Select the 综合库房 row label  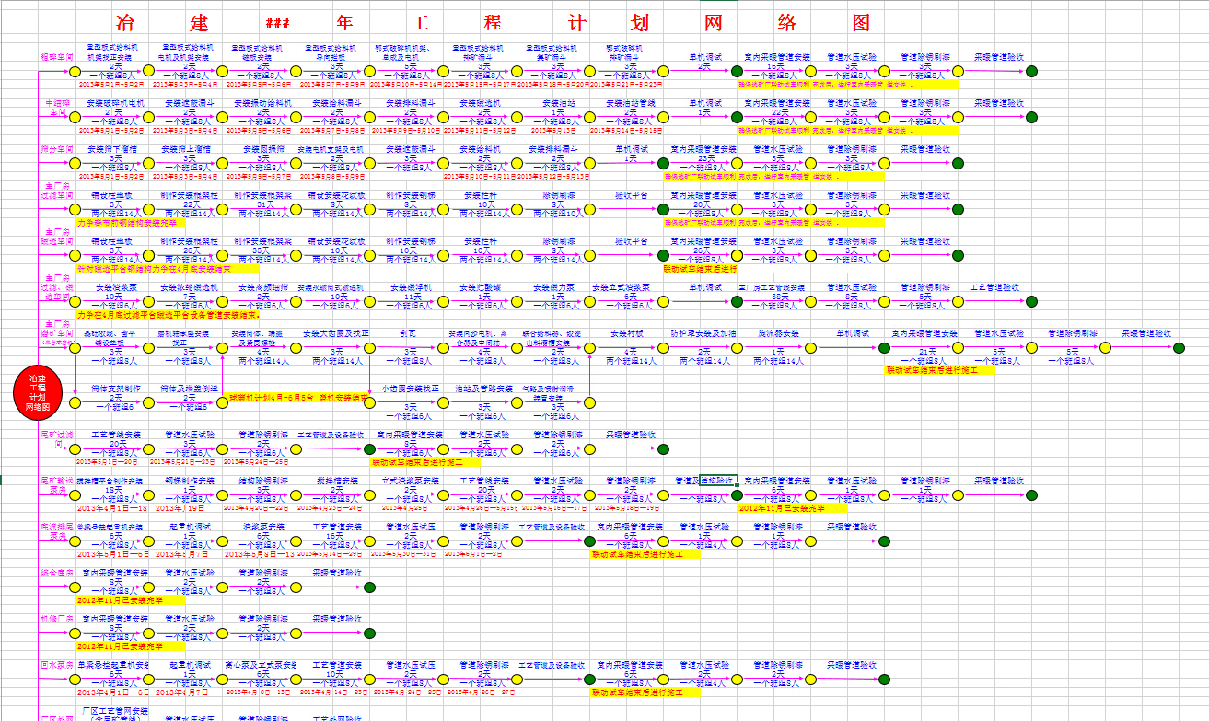(x=56, y=573)
